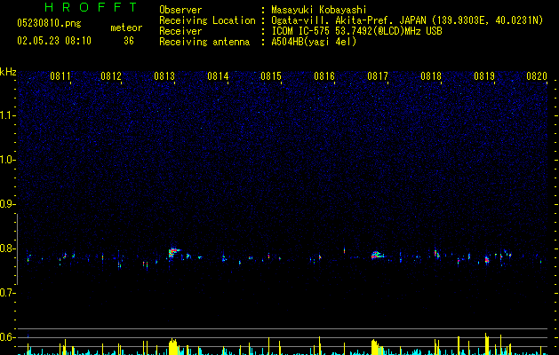Viewport: 559px width, 355px height.
Task: Click the 0.7 frequency axis label
Action: click(x=7, y=293)
